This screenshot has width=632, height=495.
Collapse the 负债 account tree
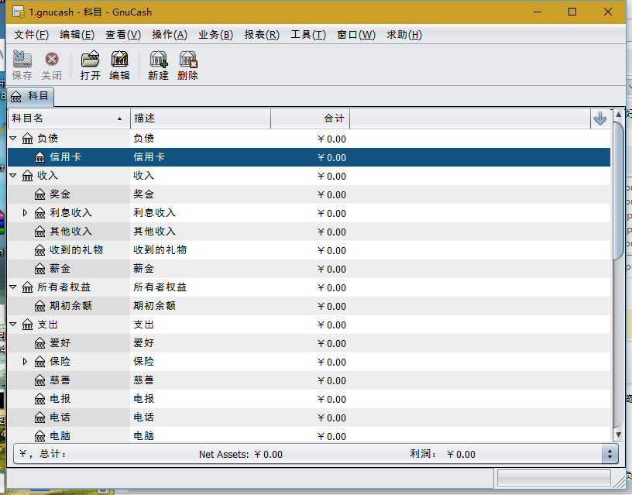[x=13, y=139]
